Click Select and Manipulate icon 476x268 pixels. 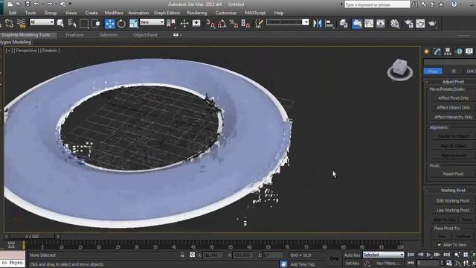tap(184, 23)
